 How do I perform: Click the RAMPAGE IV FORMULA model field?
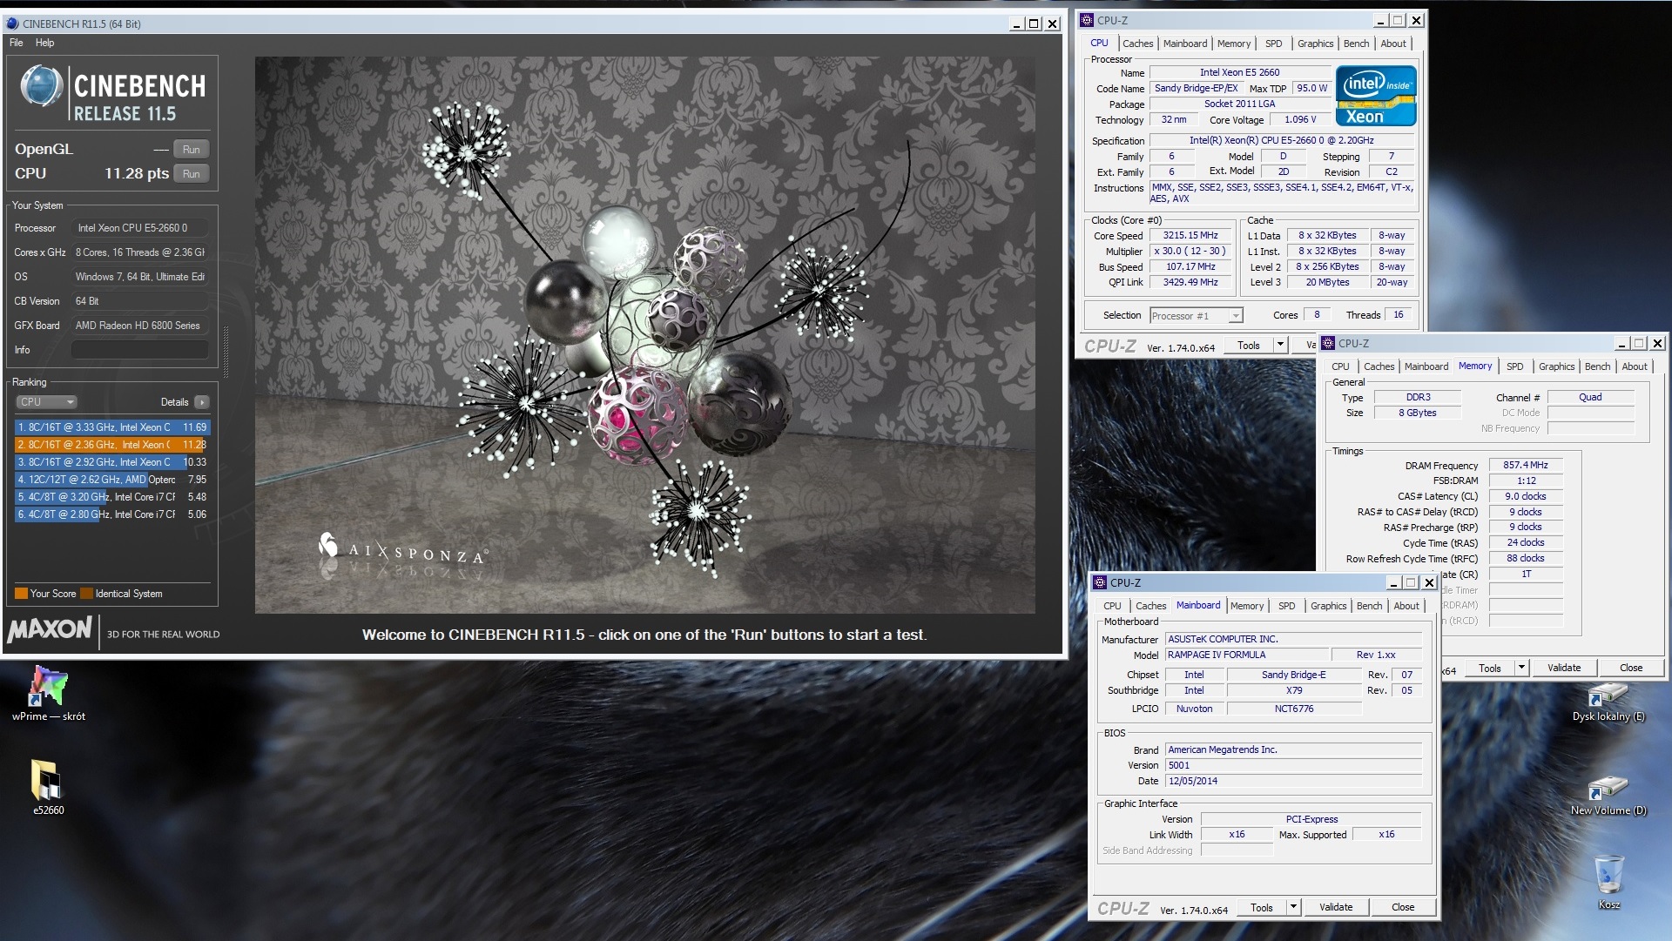click(x=1246, y=655)
